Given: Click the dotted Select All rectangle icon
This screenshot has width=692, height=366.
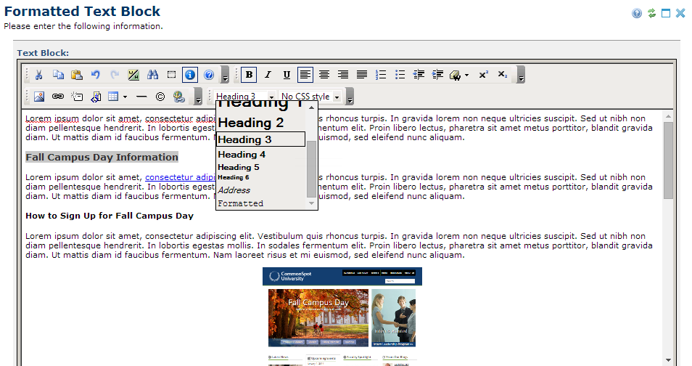Looking at the screenshot, I should 171,75.
